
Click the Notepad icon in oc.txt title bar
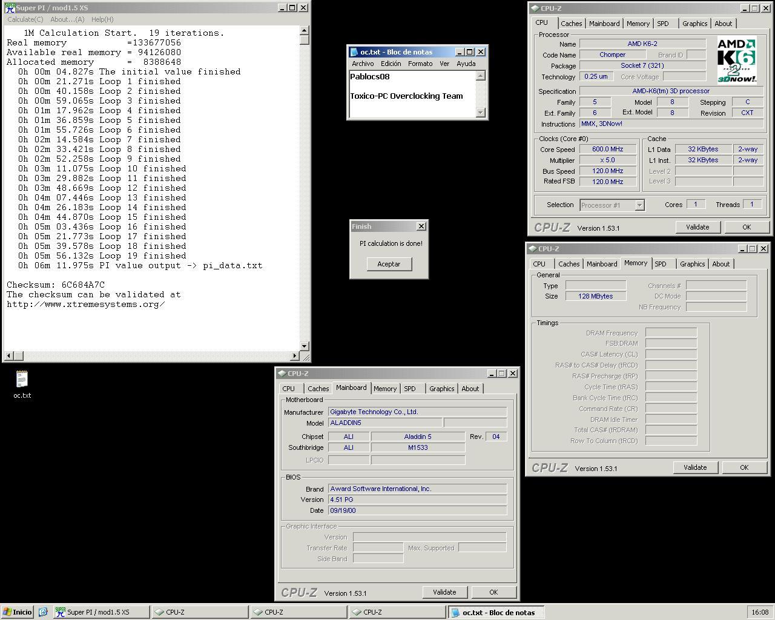coord(354,52)
